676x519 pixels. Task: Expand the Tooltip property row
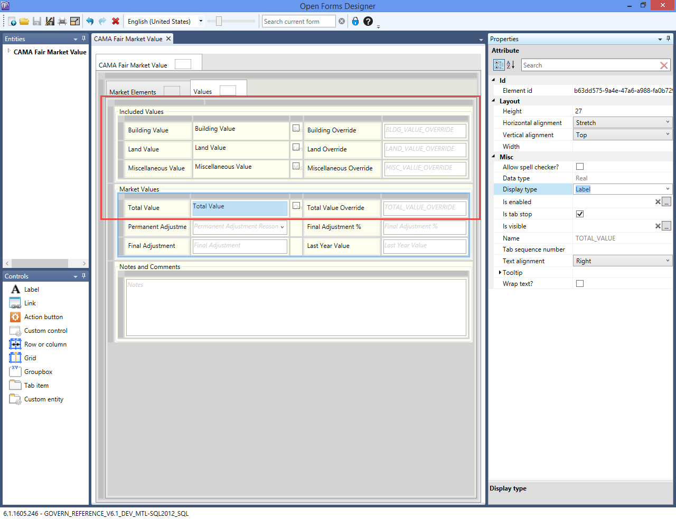[x=500, y=273]
